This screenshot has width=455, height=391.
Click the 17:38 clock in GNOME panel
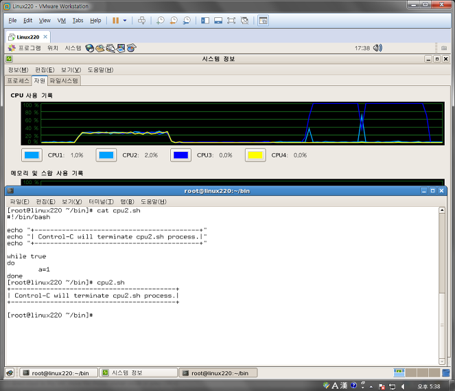pos(362,48)
